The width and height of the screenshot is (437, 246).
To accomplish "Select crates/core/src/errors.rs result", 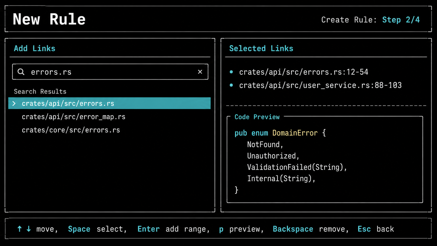I will [71, 130].
